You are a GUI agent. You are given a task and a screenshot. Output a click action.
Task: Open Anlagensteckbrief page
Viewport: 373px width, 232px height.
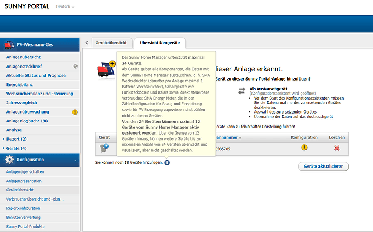click(24, 67)
